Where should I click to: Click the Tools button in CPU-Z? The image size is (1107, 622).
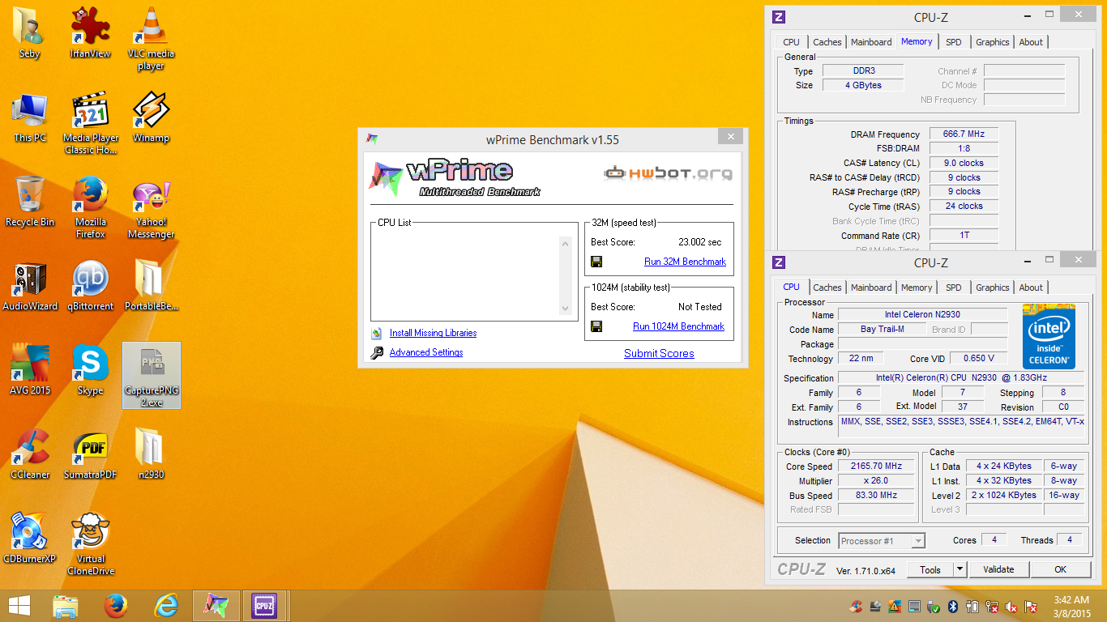(930, 569)
